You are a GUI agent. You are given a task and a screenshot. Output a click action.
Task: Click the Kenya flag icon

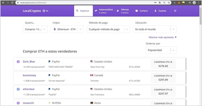92,103
